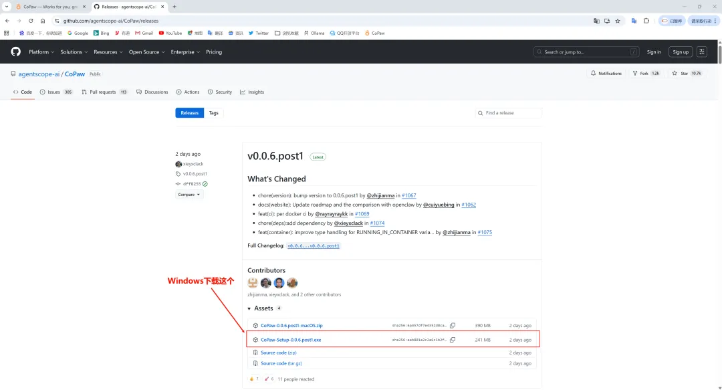The width and height of the screenshot is (722, 390).
Task: Open the Chrome three-dot menu
Action: click(x=715, y=21)
